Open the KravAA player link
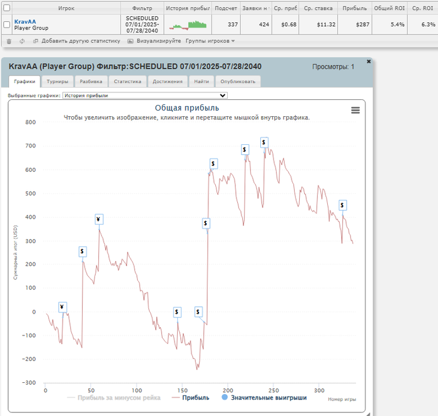 click(25, 22)
